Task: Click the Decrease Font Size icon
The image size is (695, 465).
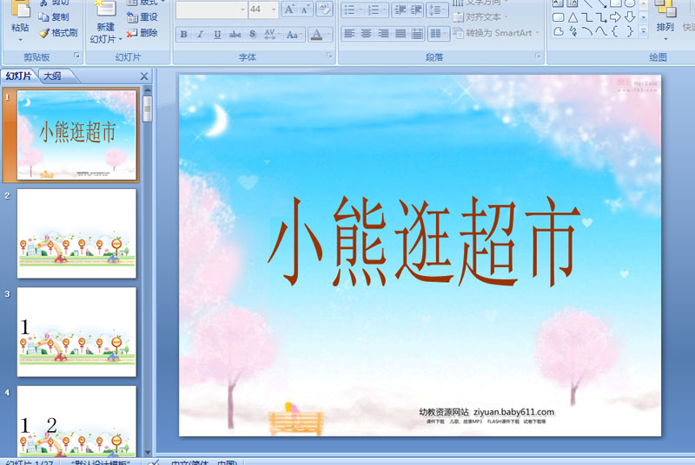Action: tap(304, 10)
